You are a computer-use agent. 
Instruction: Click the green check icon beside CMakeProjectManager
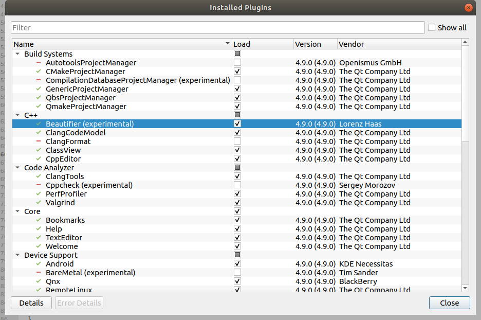[x=39, y=71]
